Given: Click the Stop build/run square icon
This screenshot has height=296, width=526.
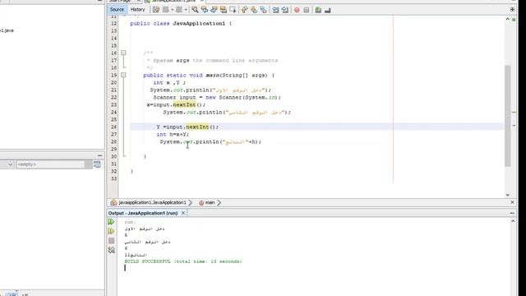Looking at the screenshot, I should coord(112,241).
